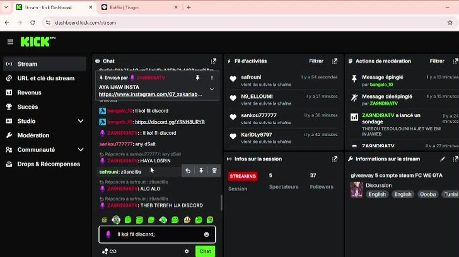Reload the page in Chrome
Viewport: 459px width, 257px height.
(33, 22)
